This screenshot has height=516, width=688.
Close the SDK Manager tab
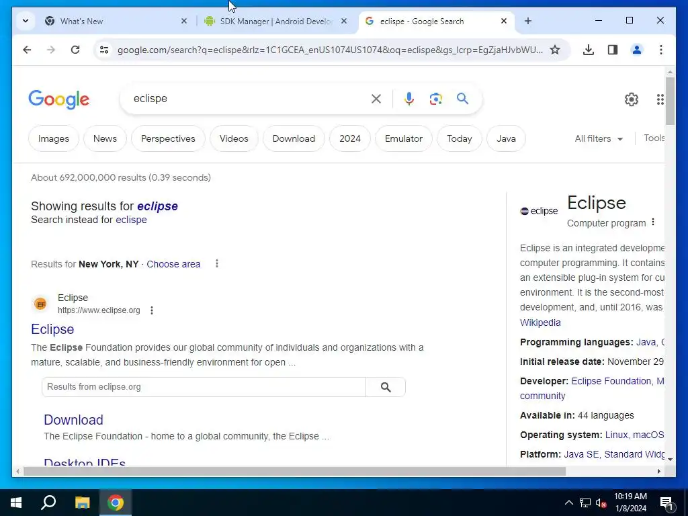344,21
